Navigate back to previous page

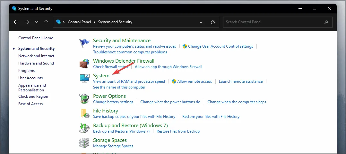tap(16, 22)
